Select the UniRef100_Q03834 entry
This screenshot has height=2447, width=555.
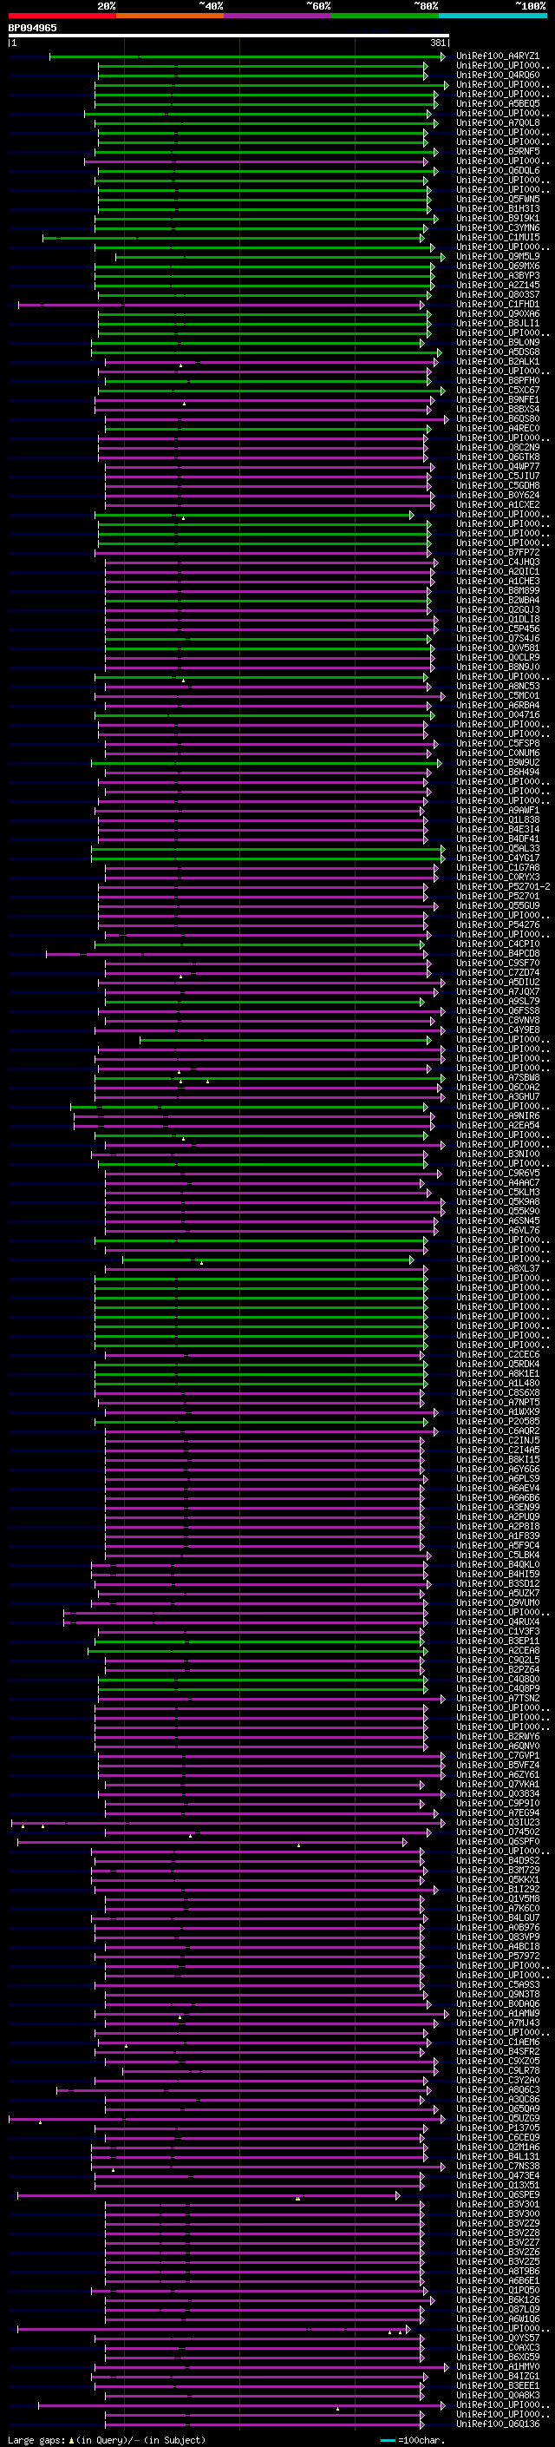tap(498, 1793)
